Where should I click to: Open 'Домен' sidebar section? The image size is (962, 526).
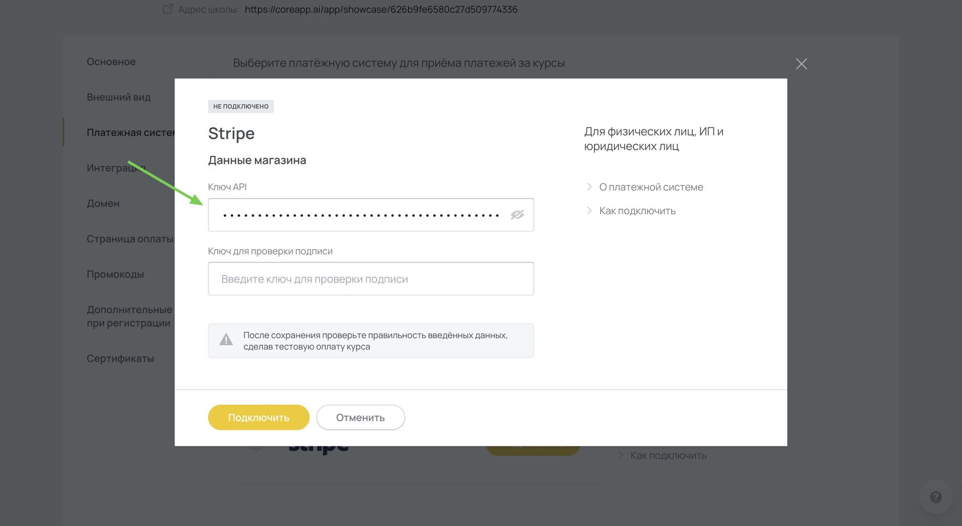103,203
